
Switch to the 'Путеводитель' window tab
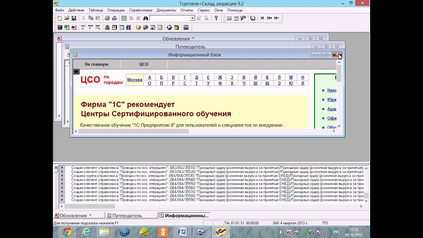pos(132,216)
